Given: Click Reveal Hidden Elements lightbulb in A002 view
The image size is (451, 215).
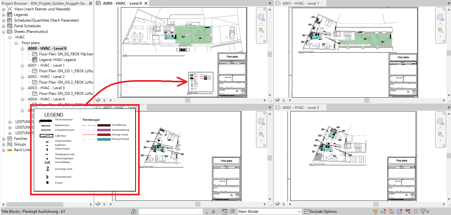Looking at the screenshot, I should [x=283, y=204].
